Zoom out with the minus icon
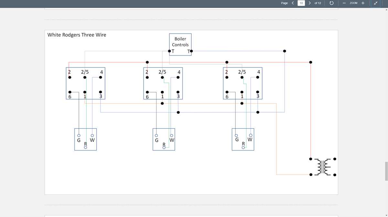This screenshot has width=388, height=217. [344, 3]
